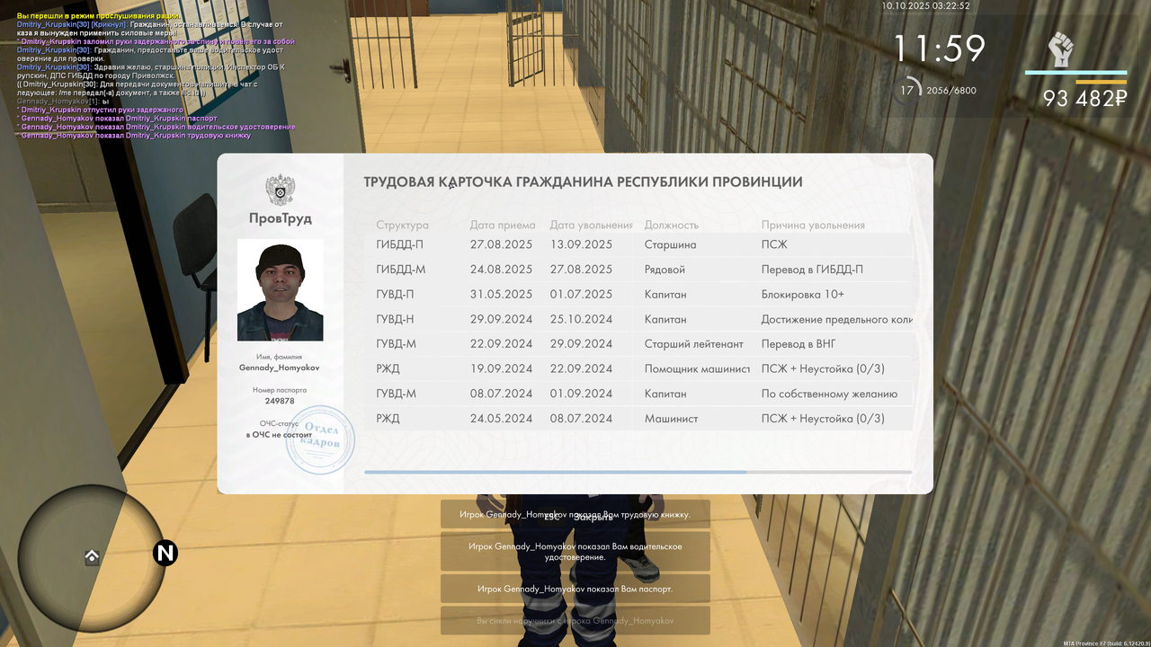1151x647 pixels.
Task: Click the notification about shown водительское удостоверение
Action: pos(575,552)
